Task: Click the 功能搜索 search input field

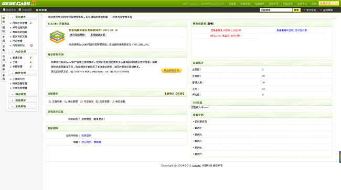Action: [276, 10]
